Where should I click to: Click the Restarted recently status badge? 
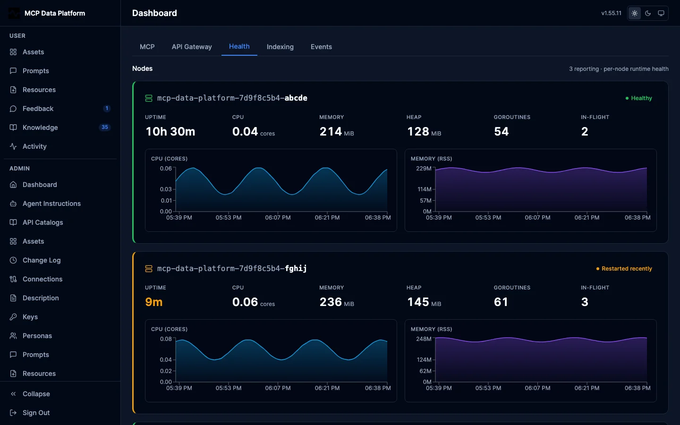(x=624, y=269)
